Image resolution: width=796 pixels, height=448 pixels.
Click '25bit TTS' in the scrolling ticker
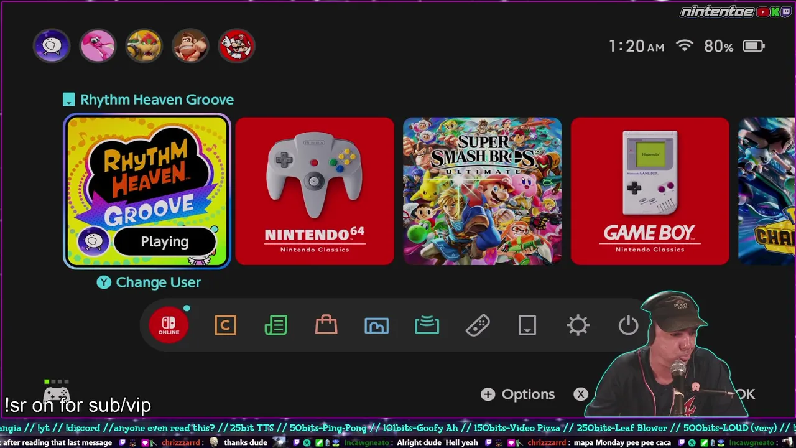(253, 428)
